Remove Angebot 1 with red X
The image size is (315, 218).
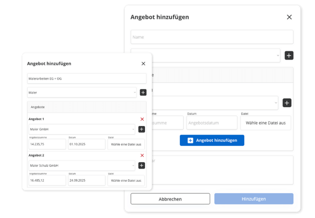click(142, 119)
